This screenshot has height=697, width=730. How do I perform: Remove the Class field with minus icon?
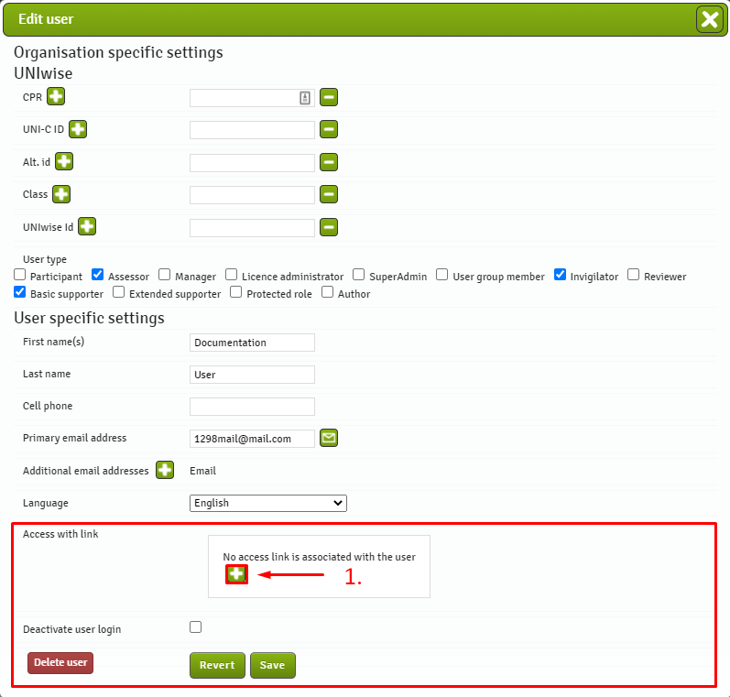coord(329,194)
